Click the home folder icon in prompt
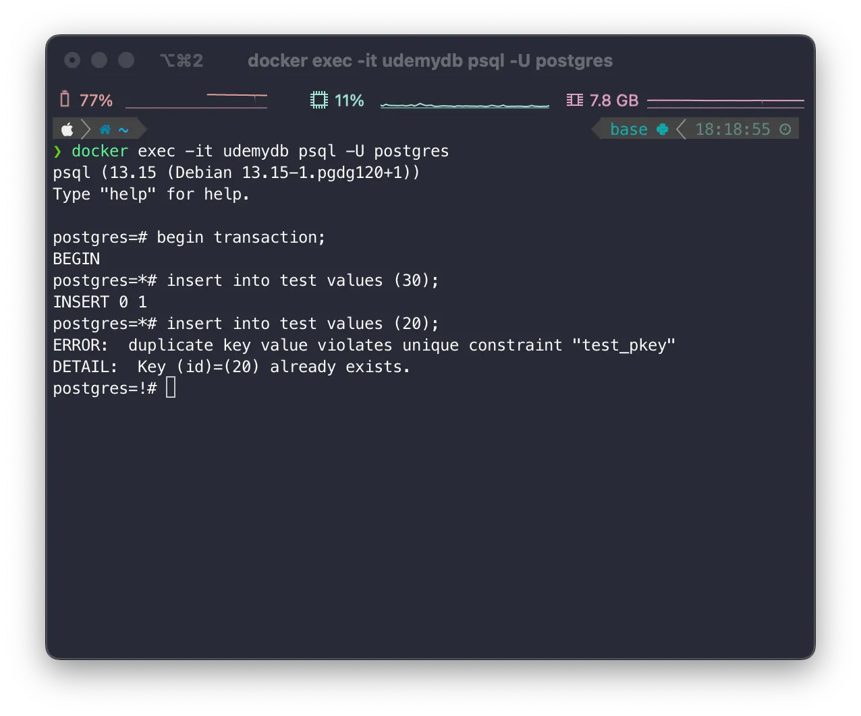The image size is (861, 716). [x=105, y=129]
